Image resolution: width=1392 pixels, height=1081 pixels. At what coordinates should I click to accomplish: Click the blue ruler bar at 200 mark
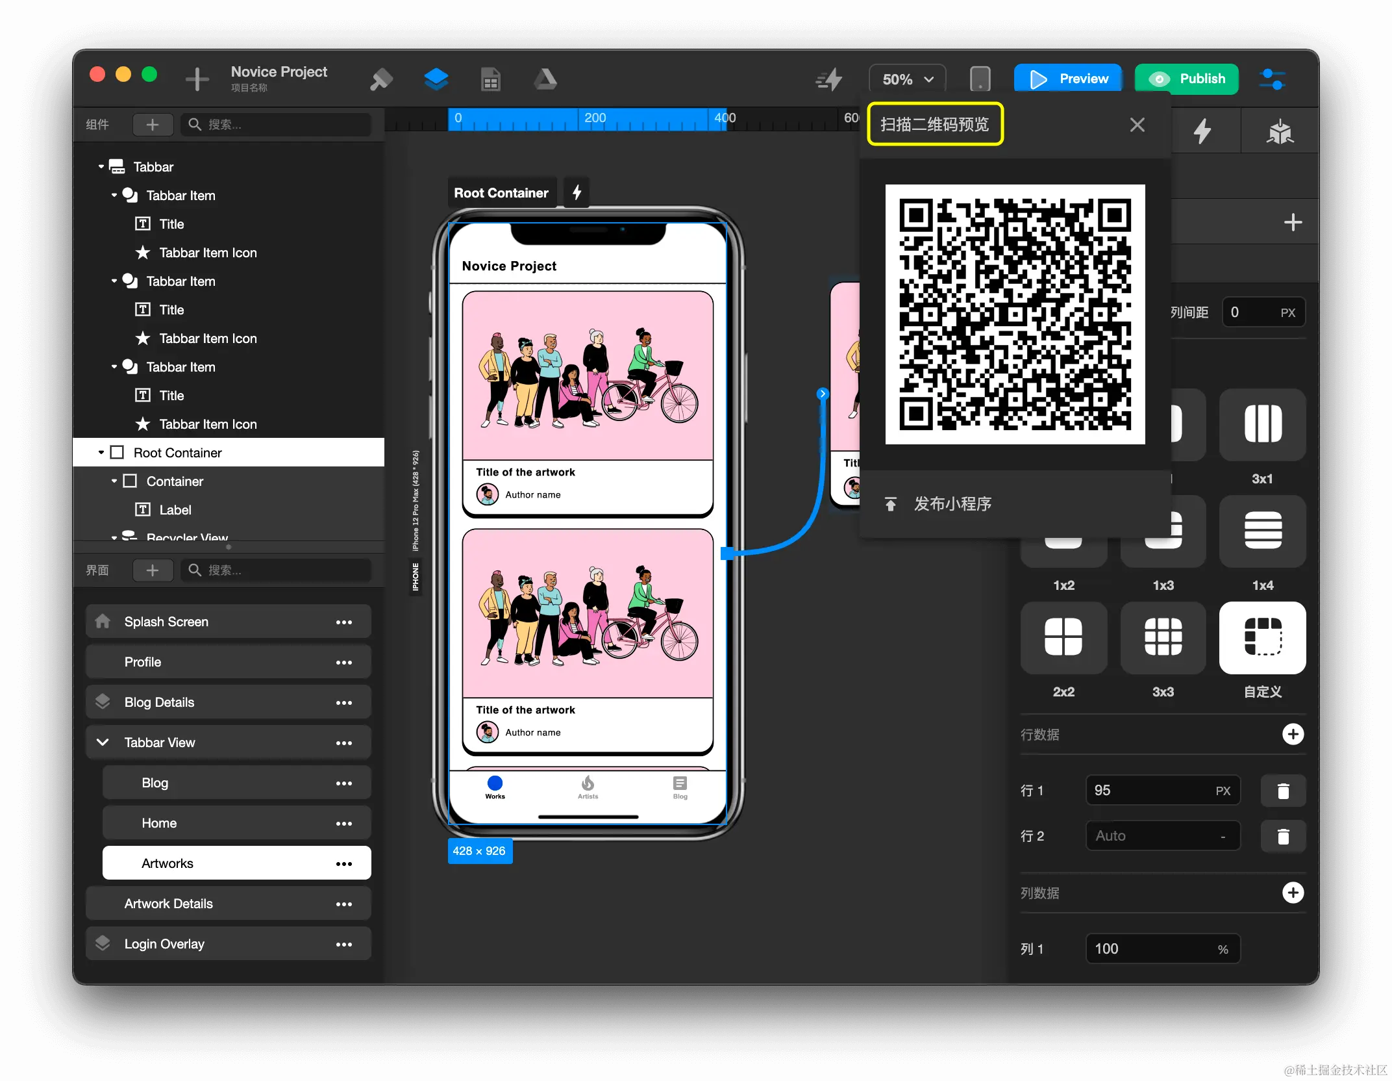coord(594,120)
